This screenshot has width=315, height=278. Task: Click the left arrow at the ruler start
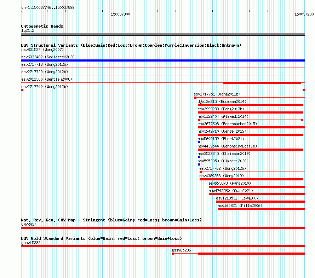[x=22, y=11]
